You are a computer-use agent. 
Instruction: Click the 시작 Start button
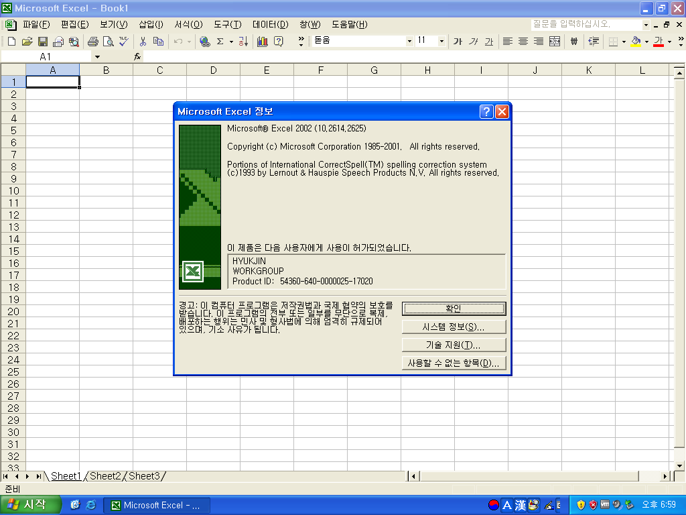click(x=30, y=505)
